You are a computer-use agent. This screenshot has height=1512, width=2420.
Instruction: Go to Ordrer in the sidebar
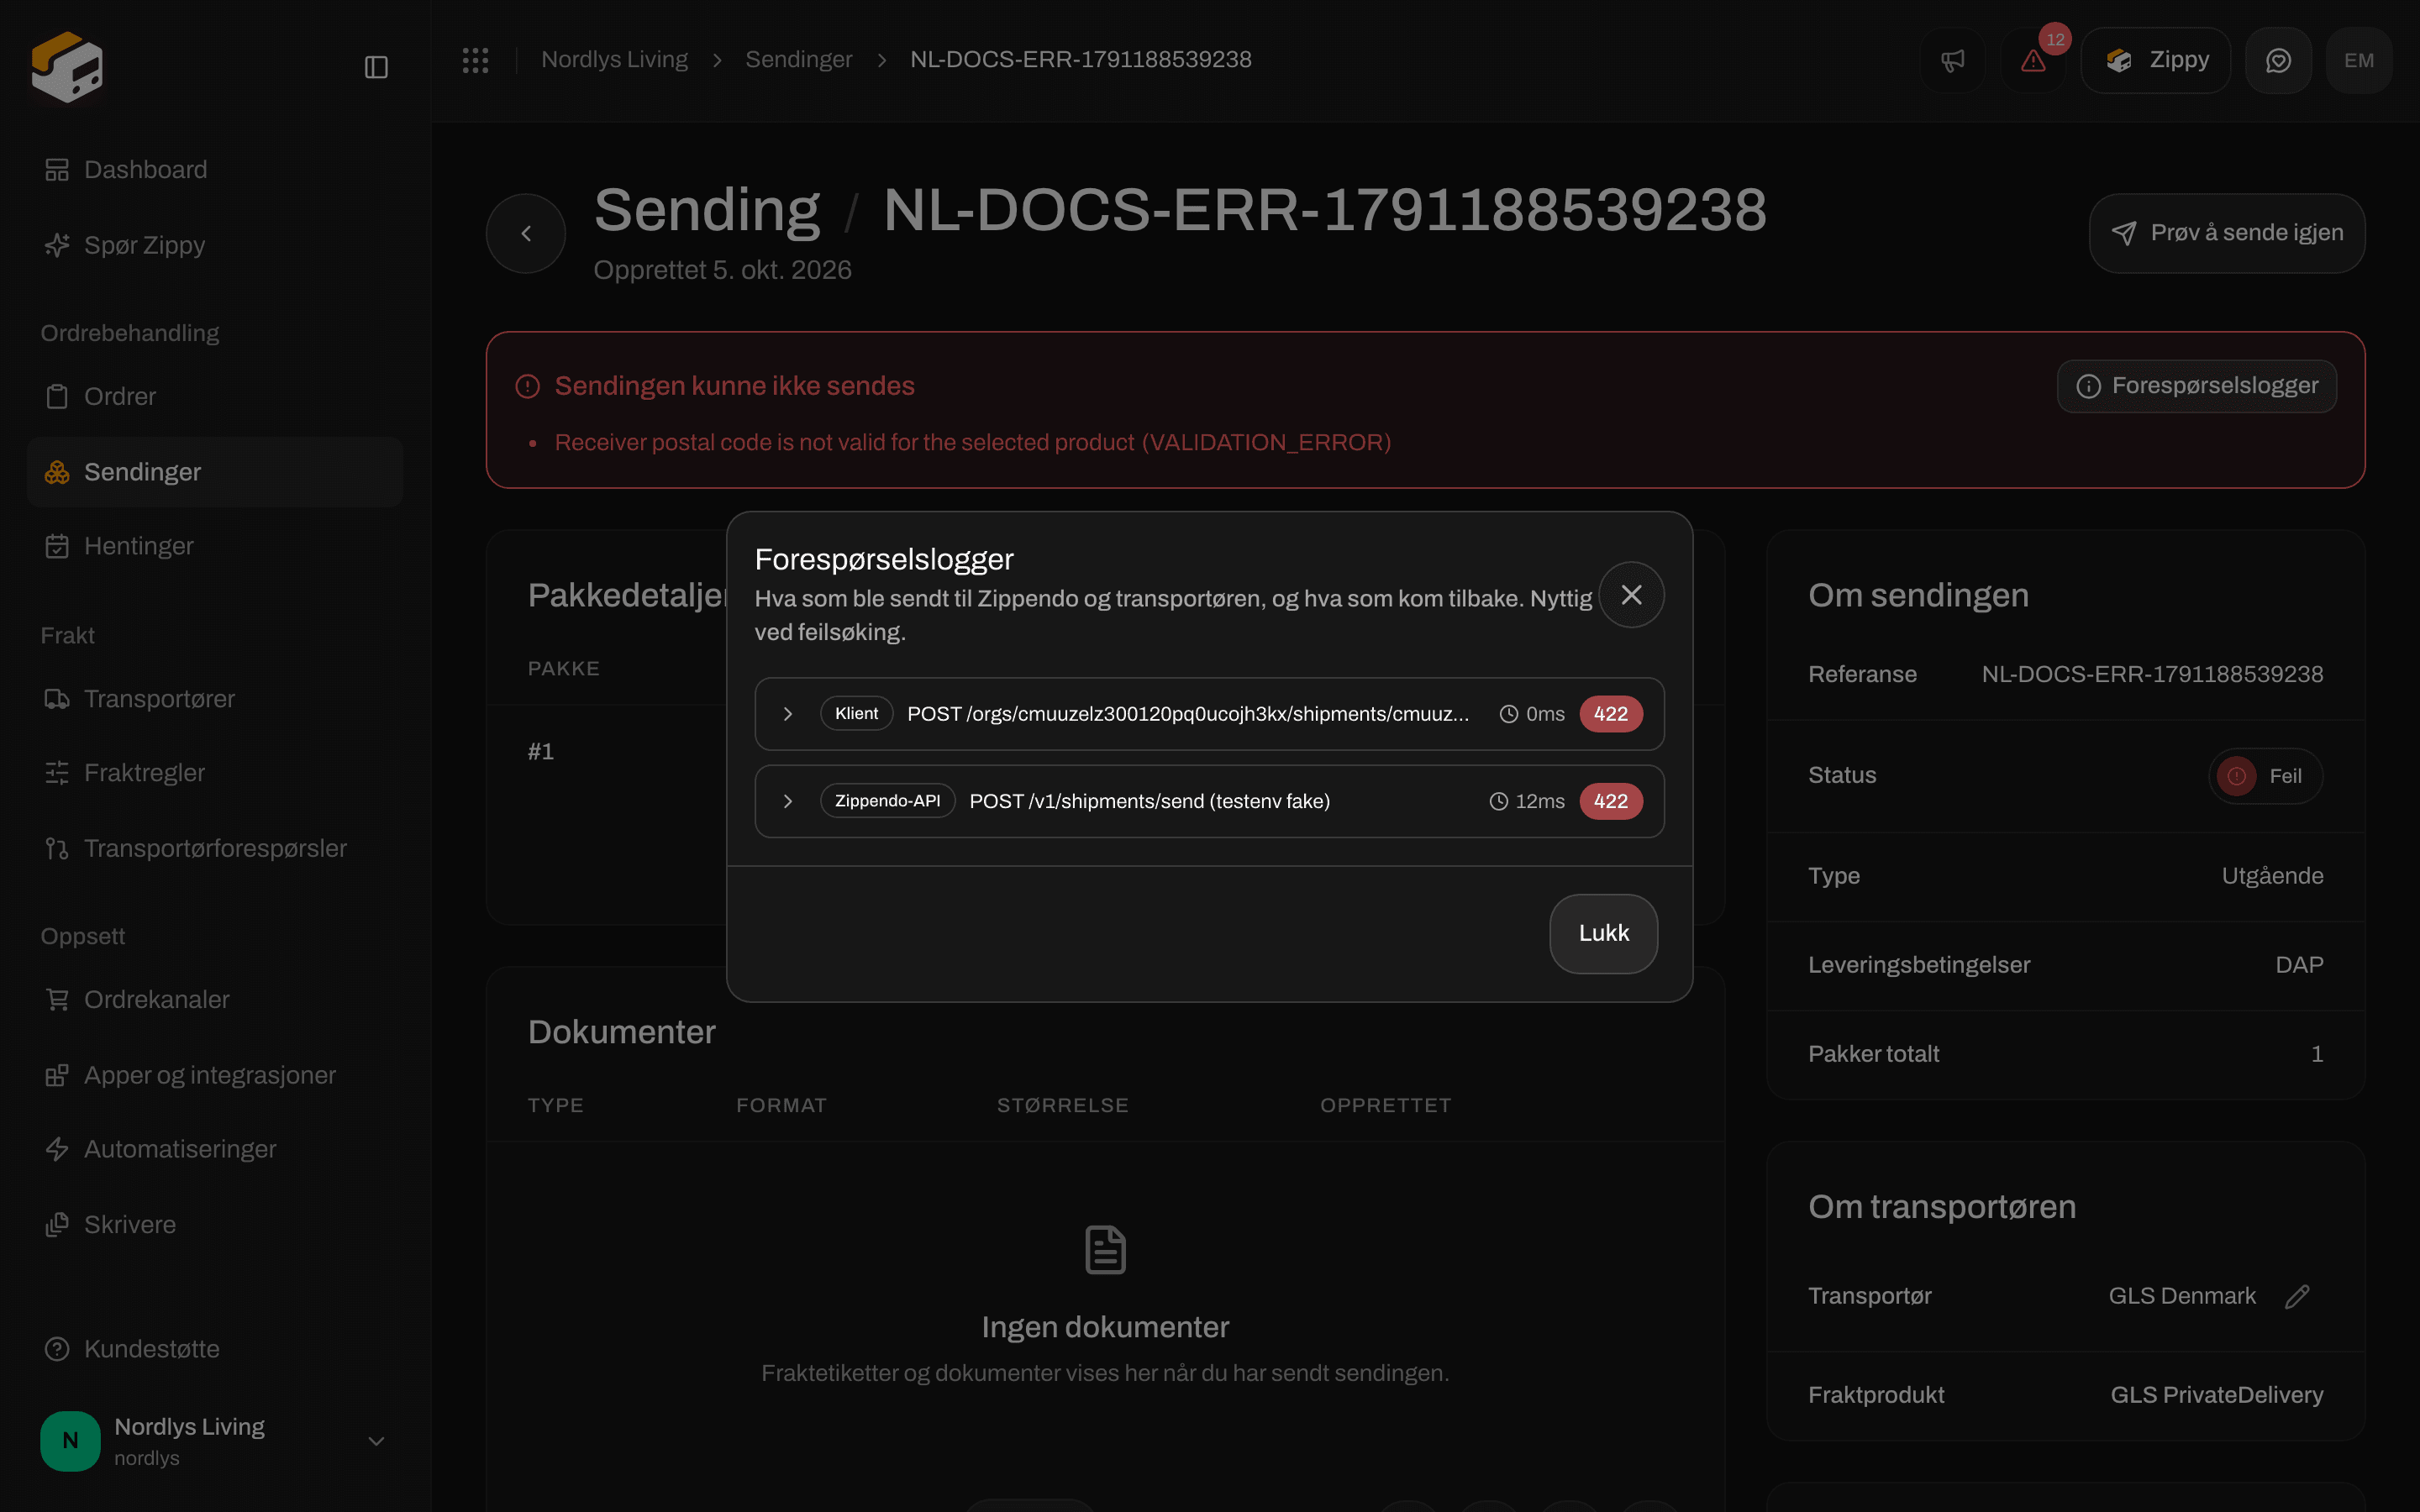[214, 396]
